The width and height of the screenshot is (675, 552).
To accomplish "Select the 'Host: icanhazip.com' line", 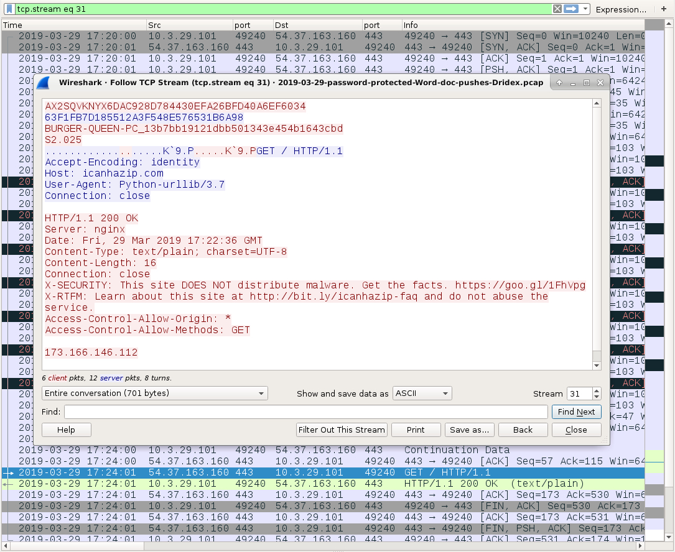I will pos(104,173).
